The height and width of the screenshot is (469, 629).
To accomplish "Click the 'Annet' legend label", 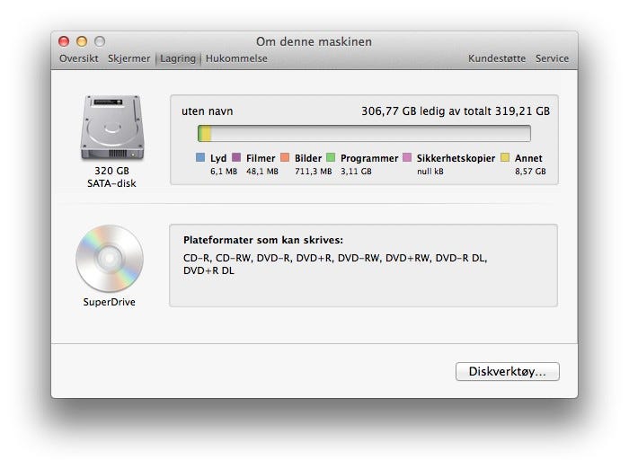I will (x=528, y=158).
